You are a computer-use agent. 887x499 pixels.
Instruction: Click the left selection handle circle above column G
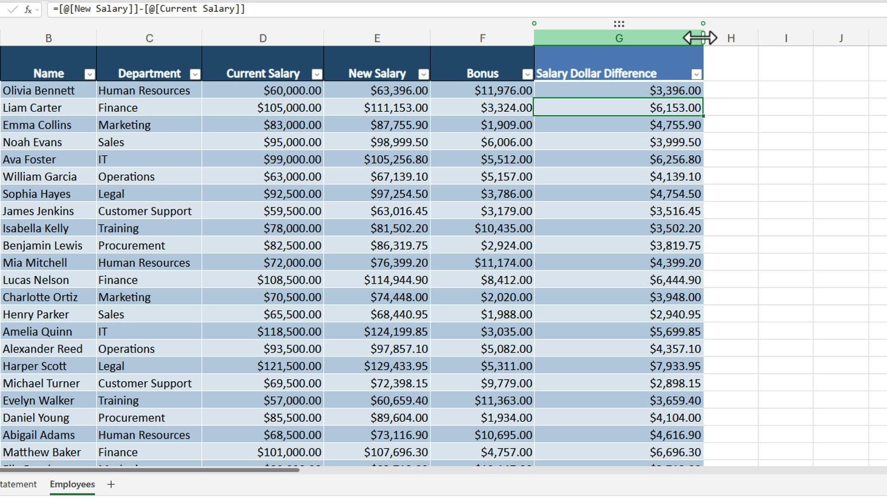click(535, 23)
